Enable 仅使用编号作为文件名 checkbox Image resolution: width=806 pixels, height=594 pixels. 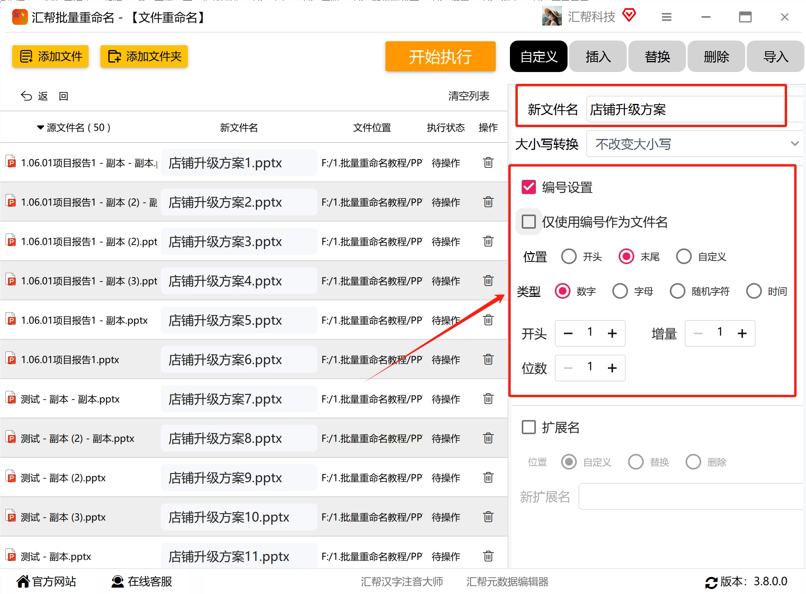pyautogui.click(x=528, y=222)
